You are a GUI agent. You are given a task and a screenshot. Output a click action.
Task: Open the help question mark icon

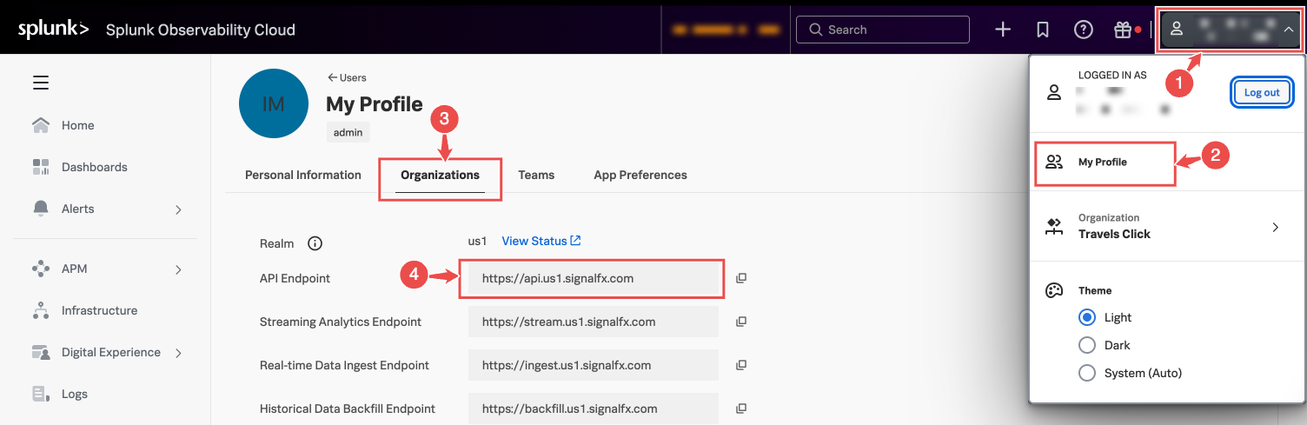point(1084,30)
